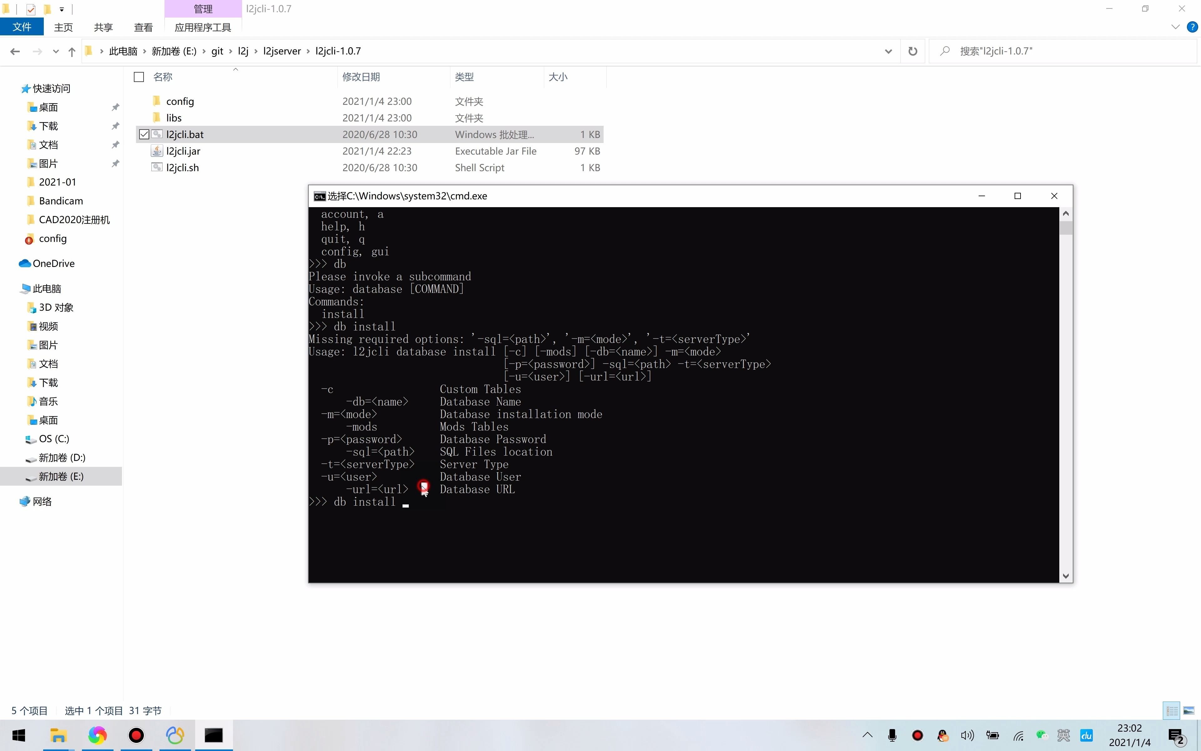Click the cmd window scroll-down arrow
The width and height of the screenshot is (1201, 751).
(x=1066, y=576)
